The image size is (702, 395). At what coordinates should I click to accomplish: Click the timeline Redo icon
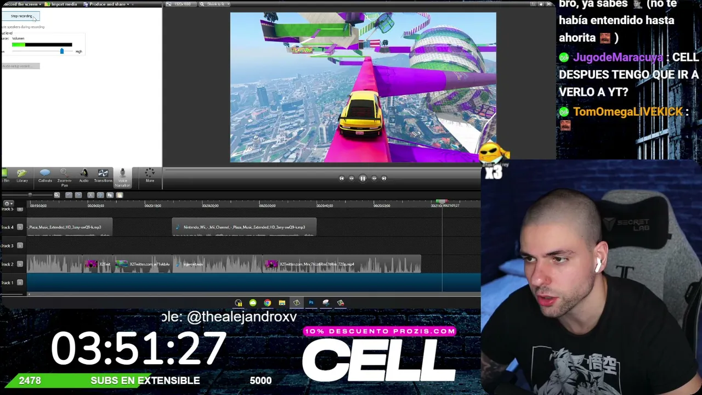[x=78, y=195]
